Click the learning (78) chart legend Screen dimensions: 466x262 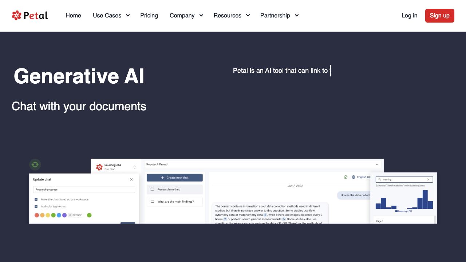coord(403,211)
